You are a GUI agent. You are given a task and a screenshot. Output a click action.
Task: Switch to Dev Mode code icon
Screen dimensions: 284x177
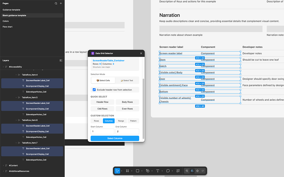pos(203,171)
